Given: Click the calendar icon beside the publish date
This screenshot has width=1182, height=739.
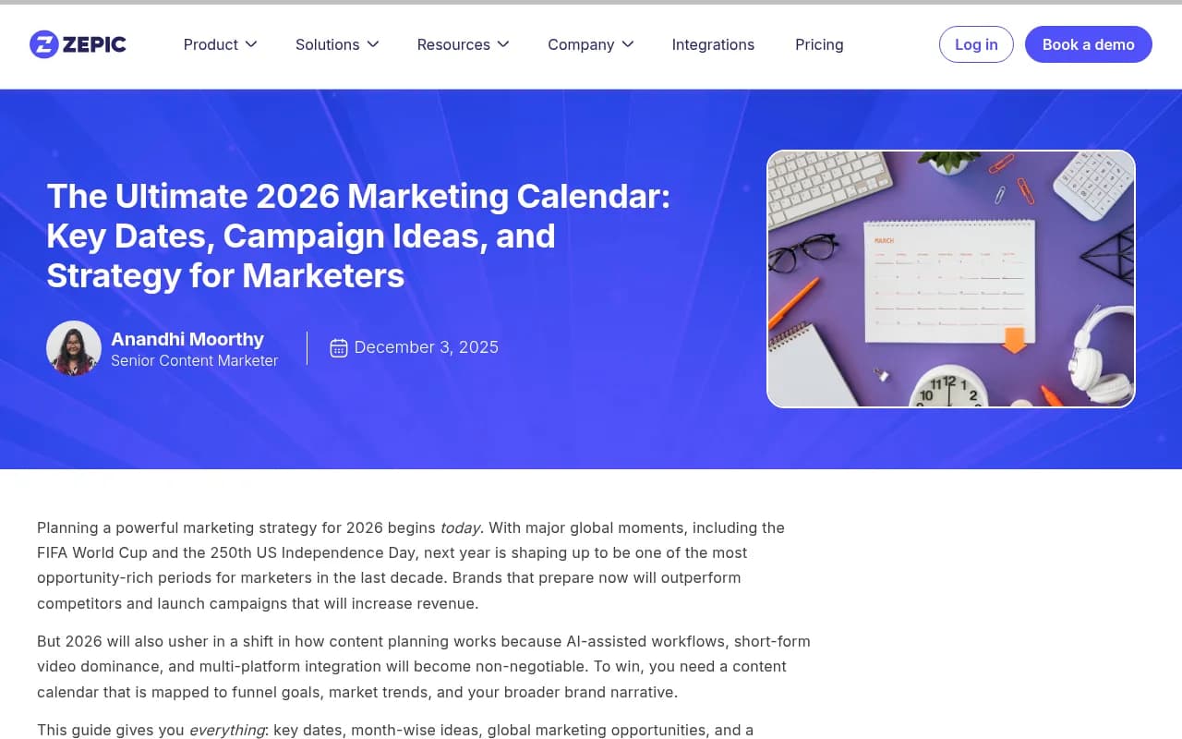Looking at the screenshot, I should (x=339, y=347).
